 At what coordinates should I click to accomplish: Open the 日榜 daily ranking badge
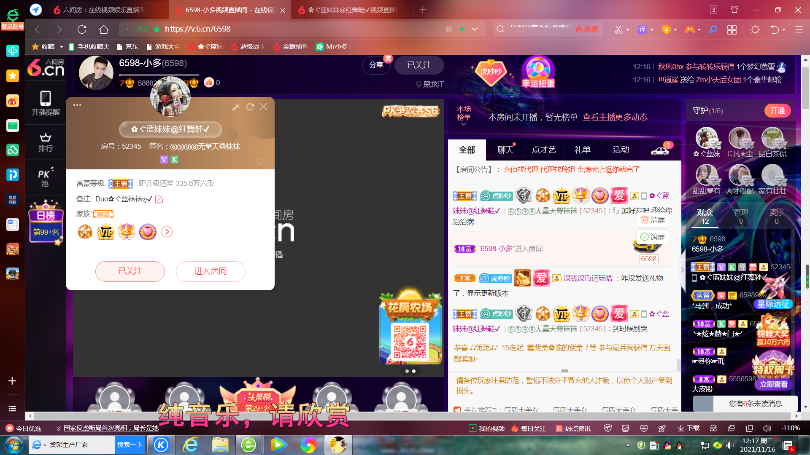click(46, 222)
